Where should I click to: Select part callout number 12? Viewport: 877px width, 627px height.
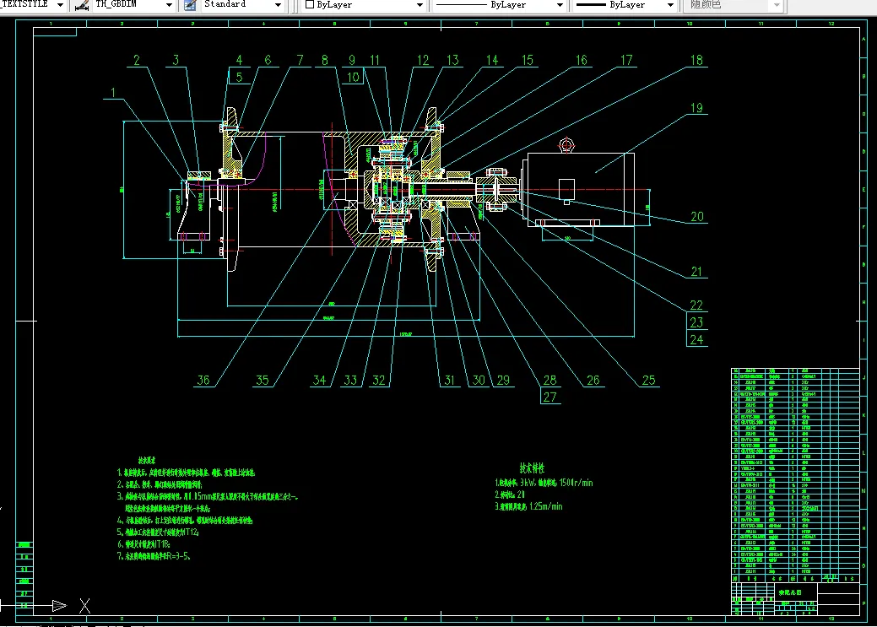point(423,61)
